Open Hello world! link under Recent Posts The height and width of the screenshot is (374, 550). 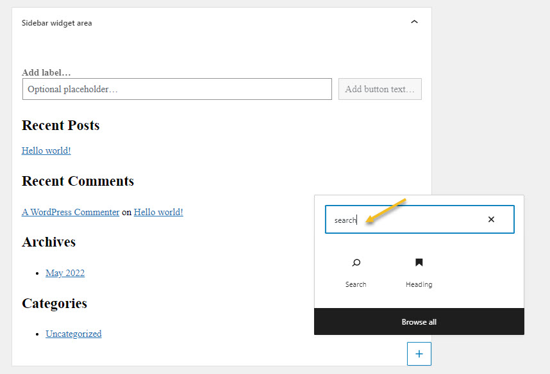pyautogui.click(x=46, y=150)
